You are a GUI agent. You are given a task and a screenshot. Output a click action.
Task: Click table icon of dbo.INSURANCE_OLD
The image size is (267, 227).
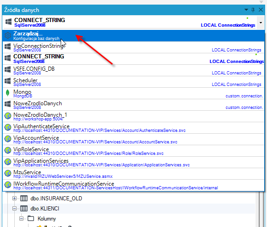point(24,199)
